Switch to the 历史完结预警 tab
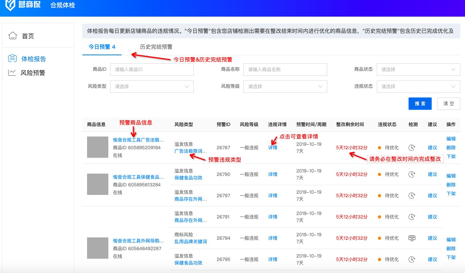This screenshot has width=465, height=273. coord(156,47)
